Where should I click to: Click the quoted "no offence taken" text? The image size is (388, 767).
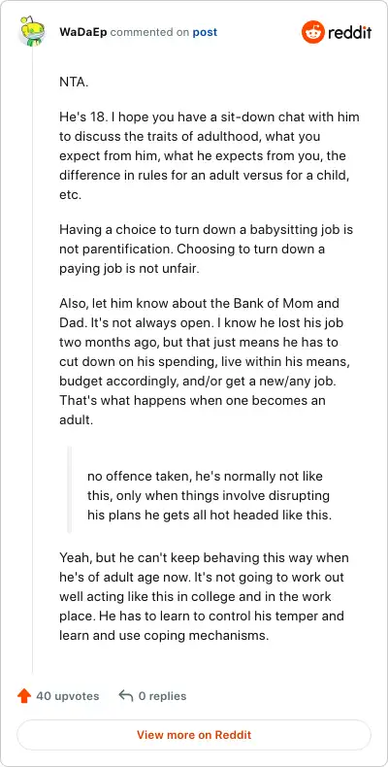coord(210,495)
